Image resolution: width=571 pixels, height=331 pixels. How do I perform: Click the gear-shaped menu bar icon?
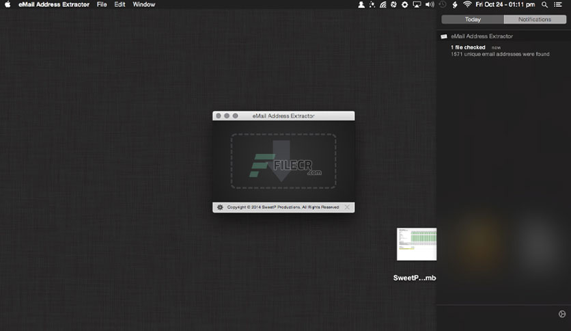[x=404, y=5]
